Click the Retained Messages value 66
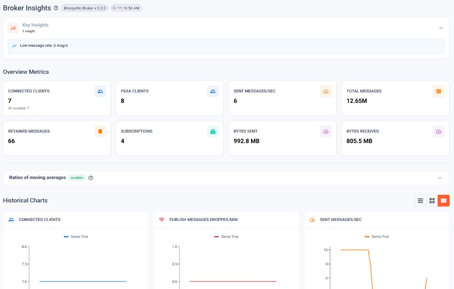454x289 pixels. coord(11,141)
